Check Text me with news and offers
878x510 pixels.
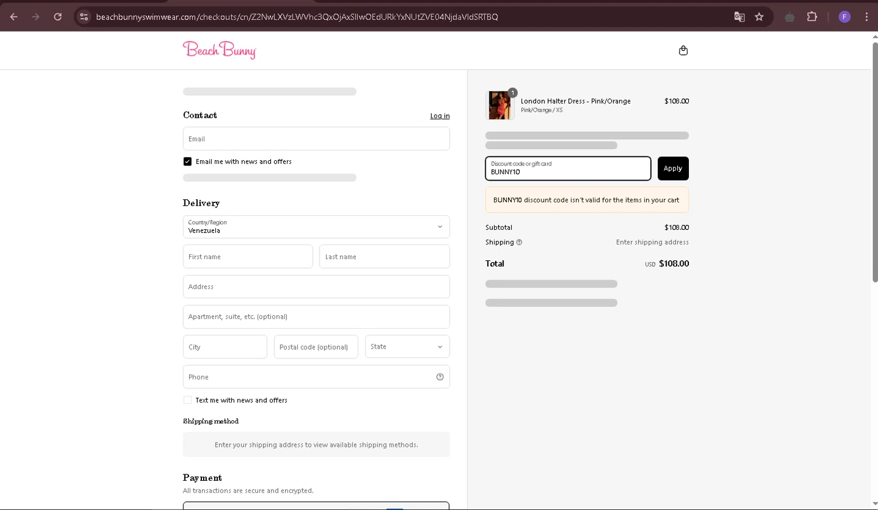click(x=187, y=400)
